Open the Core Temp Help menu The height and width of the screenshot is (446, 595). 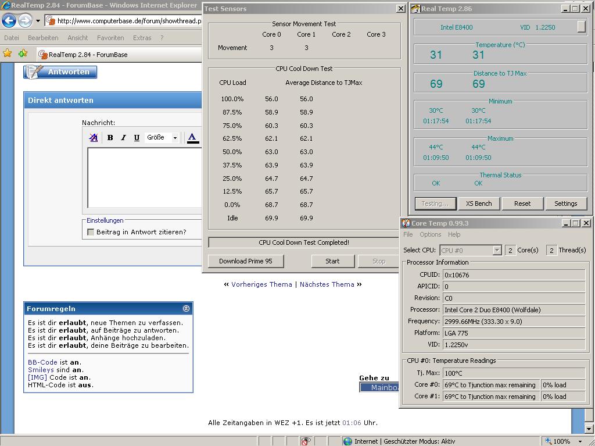(454, 234)
